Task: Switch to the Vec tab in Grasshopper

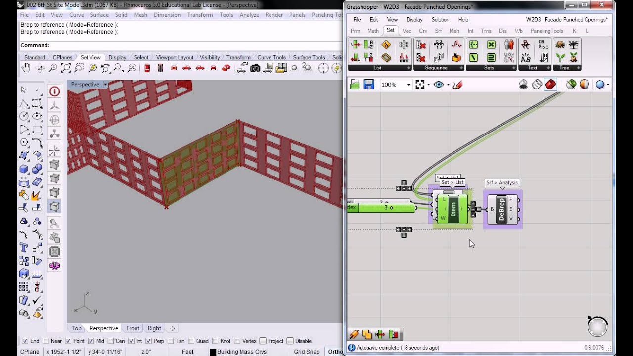Action: point(407,31)
